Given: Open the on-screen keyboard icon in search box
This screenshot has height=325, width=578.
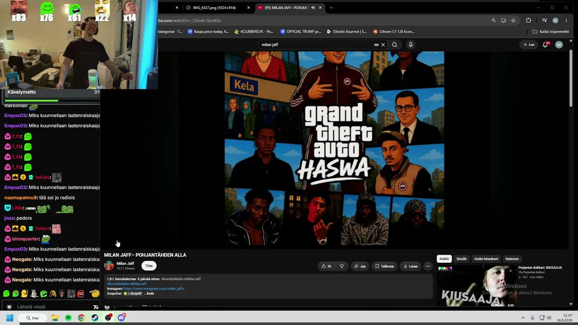Looking at the screenshot, I should pos(376,45).
